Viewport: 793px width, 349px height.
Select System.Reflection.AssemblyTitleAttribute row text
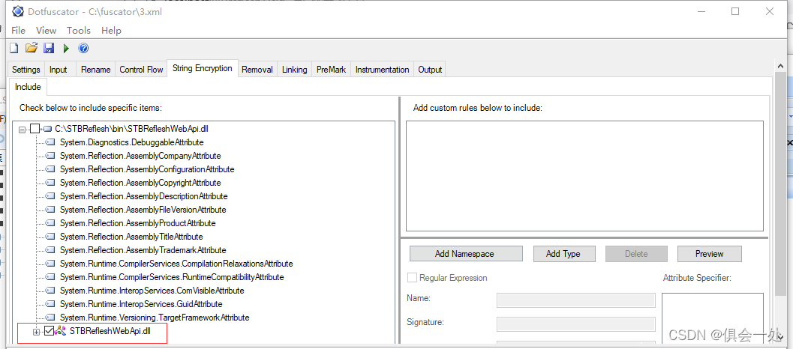[x=131, y=237]
